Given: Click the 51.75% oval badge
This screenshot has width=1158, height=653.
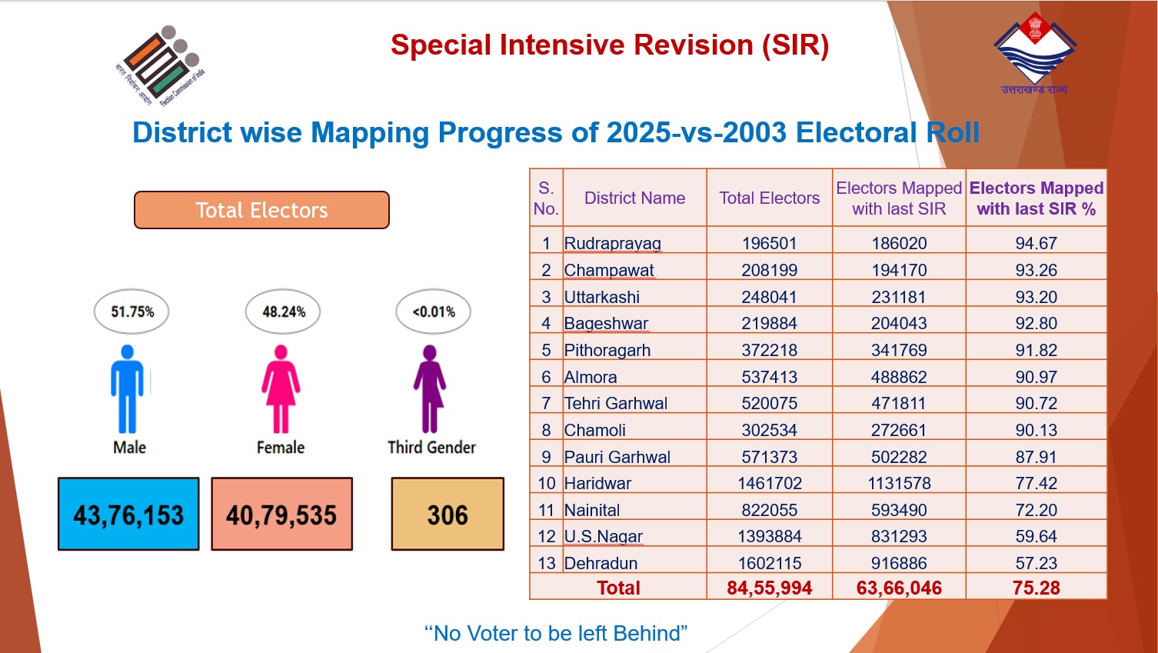Looking at the screenshot, I should tap(131, 312).
